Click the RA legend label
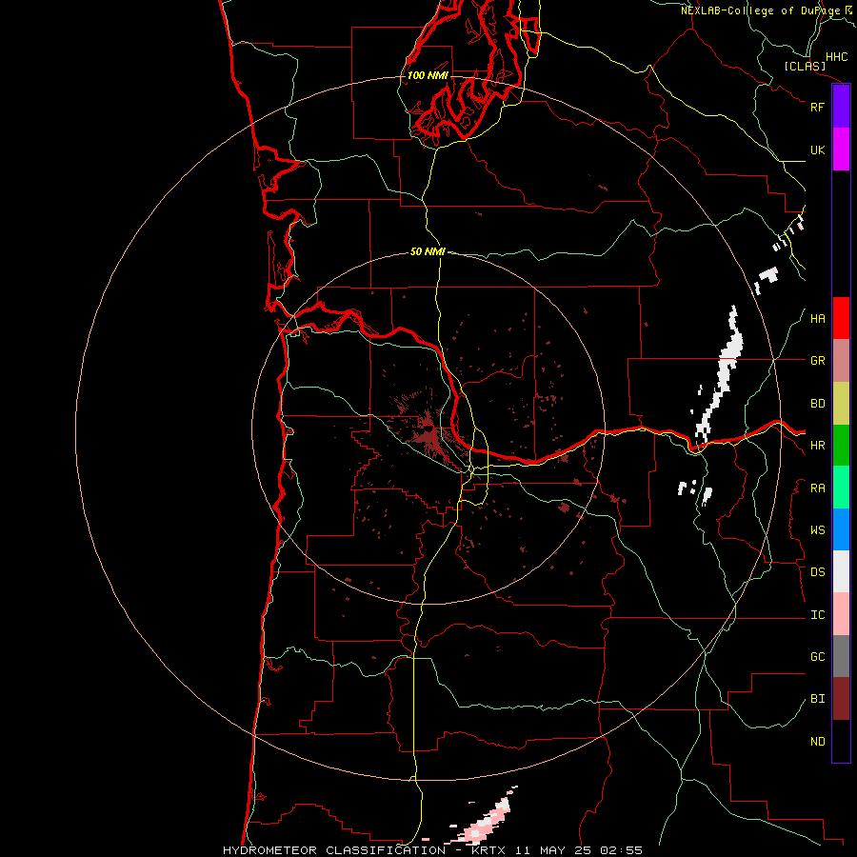 817,488
